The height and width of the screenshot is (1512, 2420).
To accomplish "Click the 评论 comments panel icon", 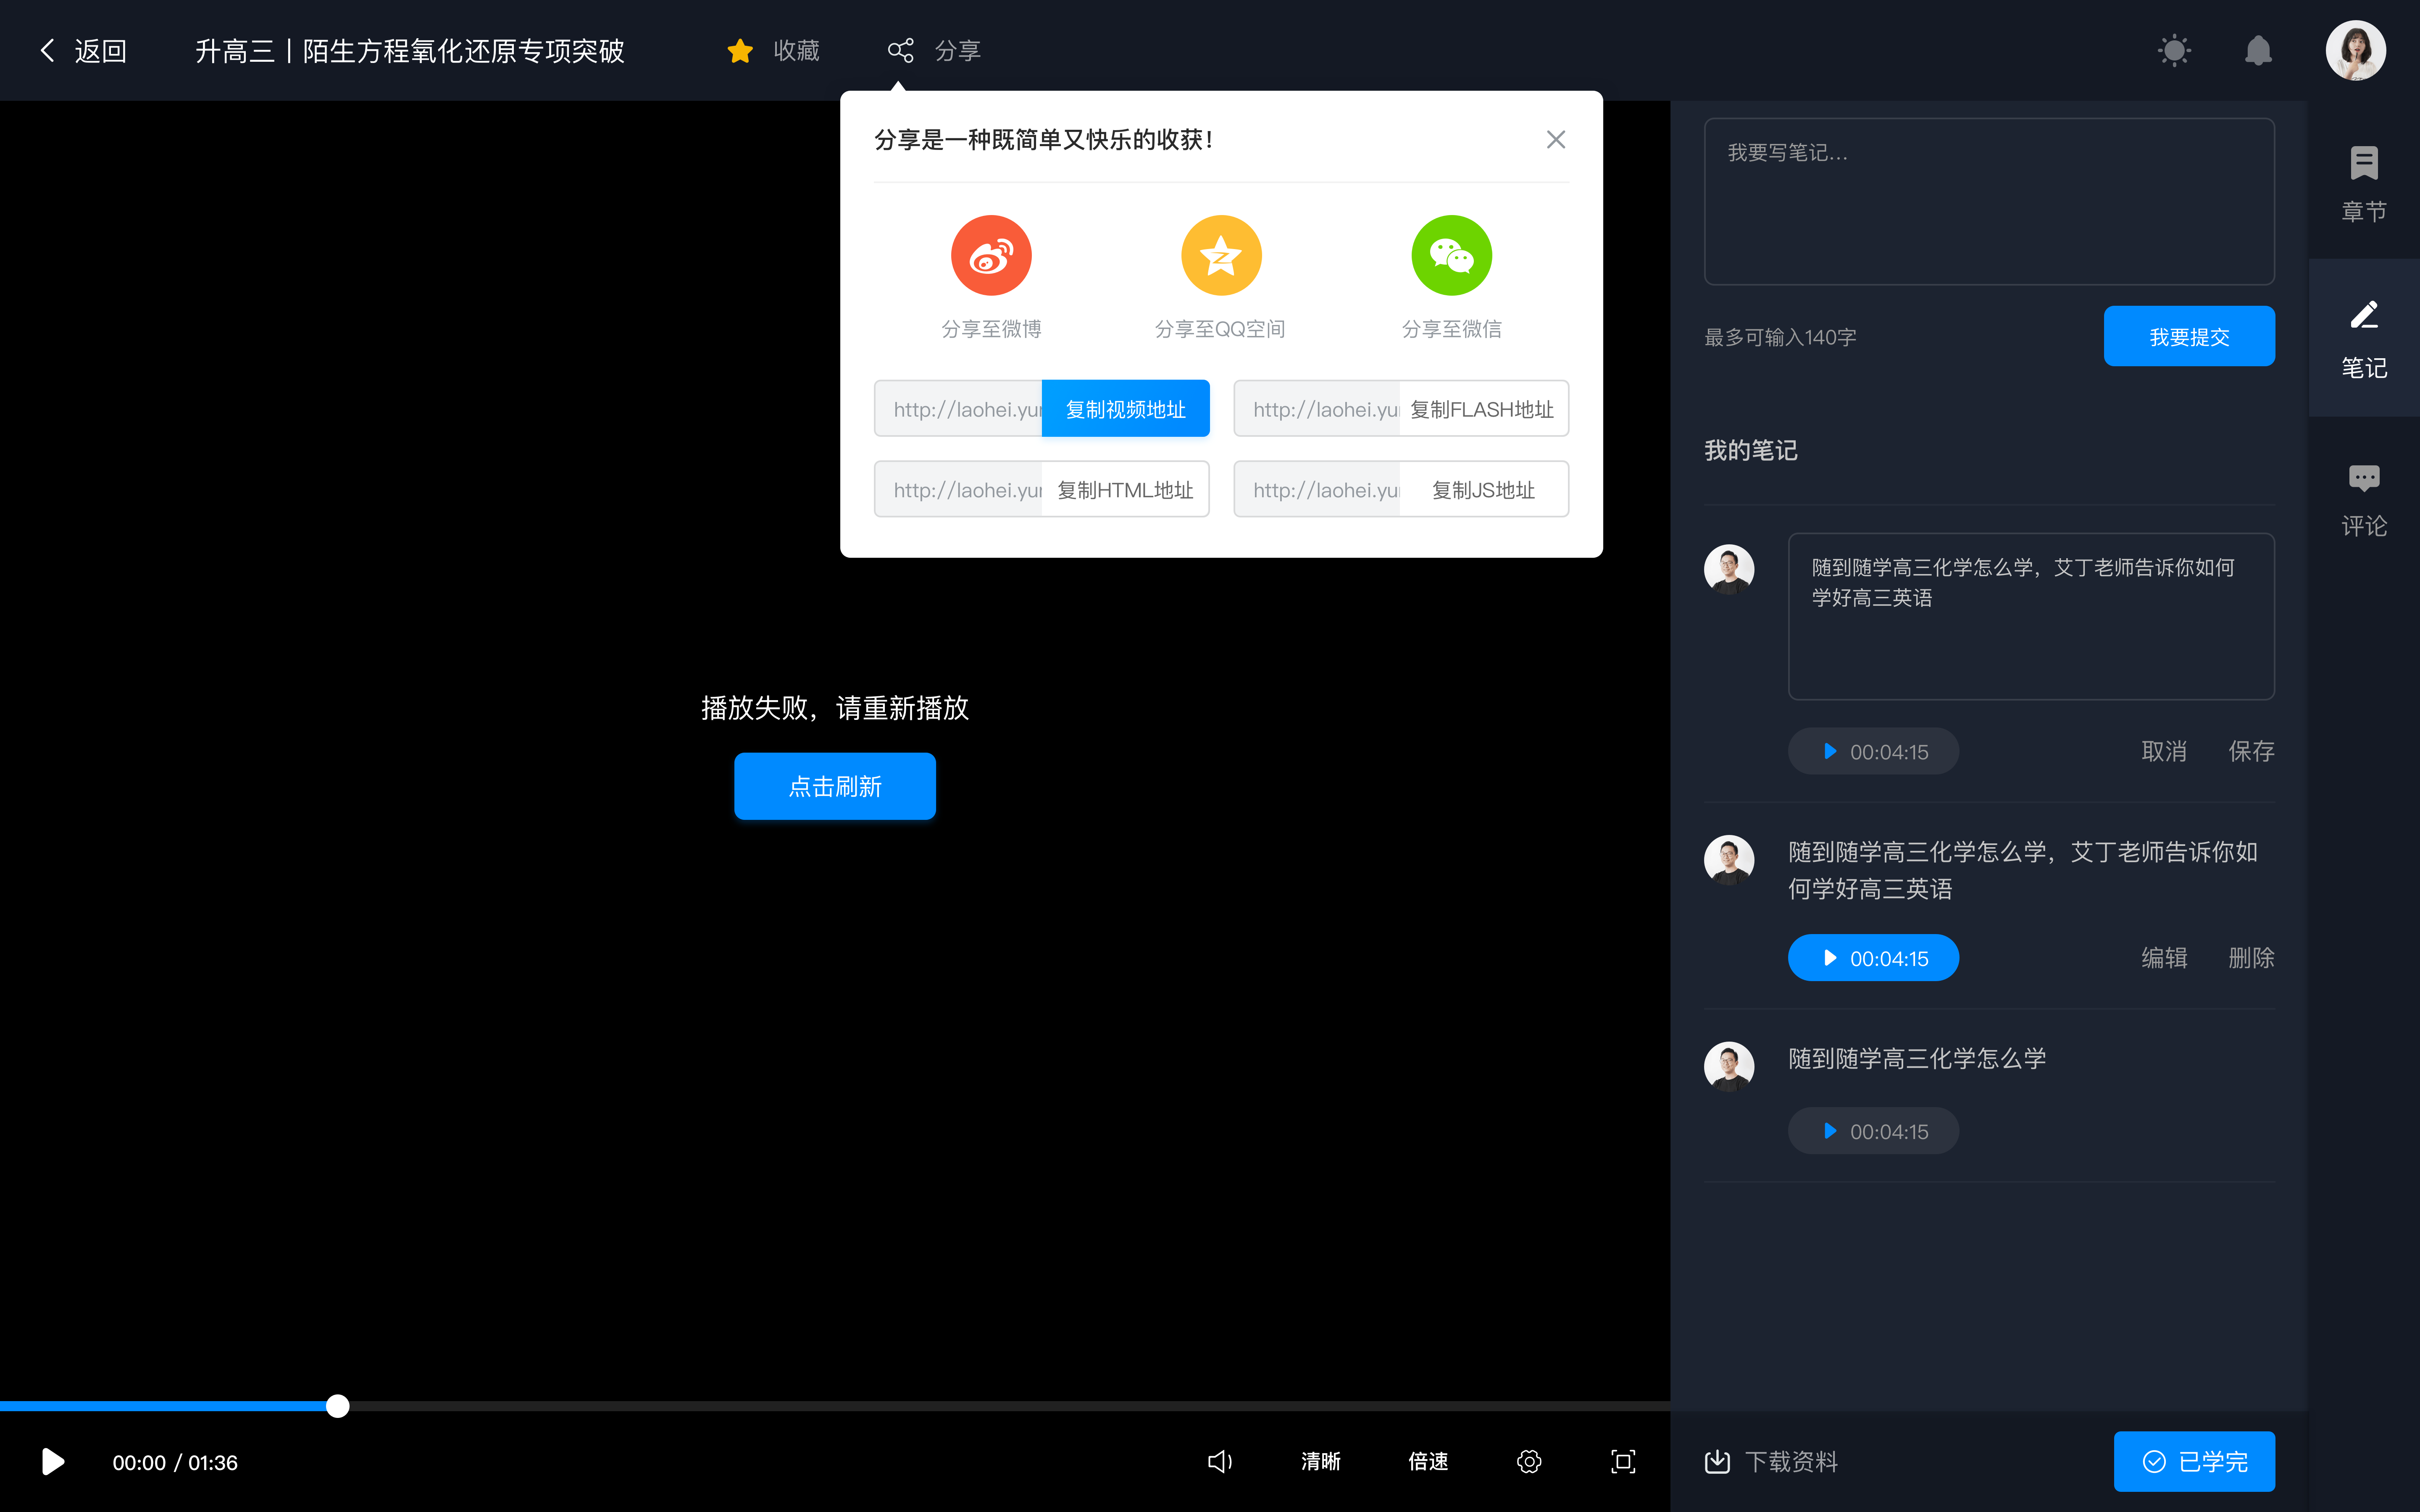I will click(2364, 496).
